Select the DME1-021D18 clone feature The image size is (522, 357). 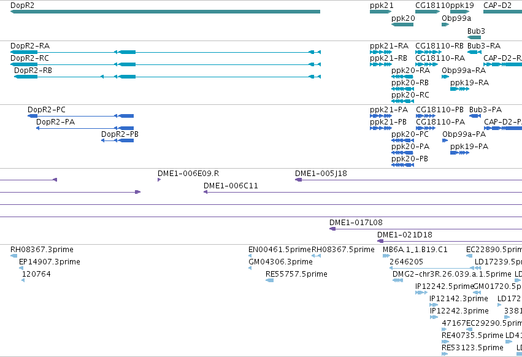point(450,241)
